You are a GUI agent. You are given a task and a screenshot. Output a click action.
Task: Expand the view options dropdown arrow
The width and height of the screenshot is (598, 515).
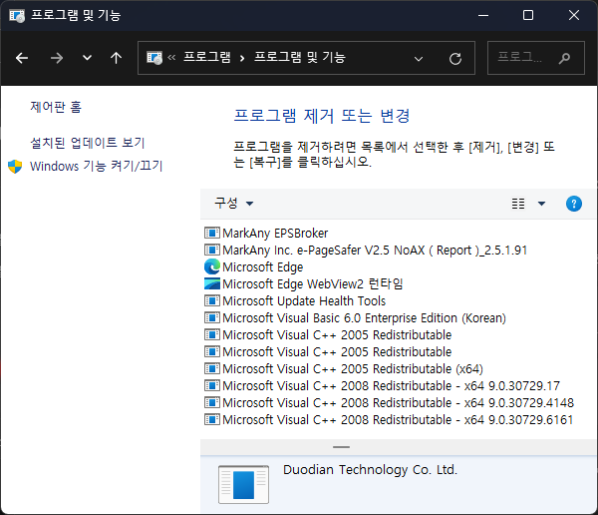pos(541,204)
